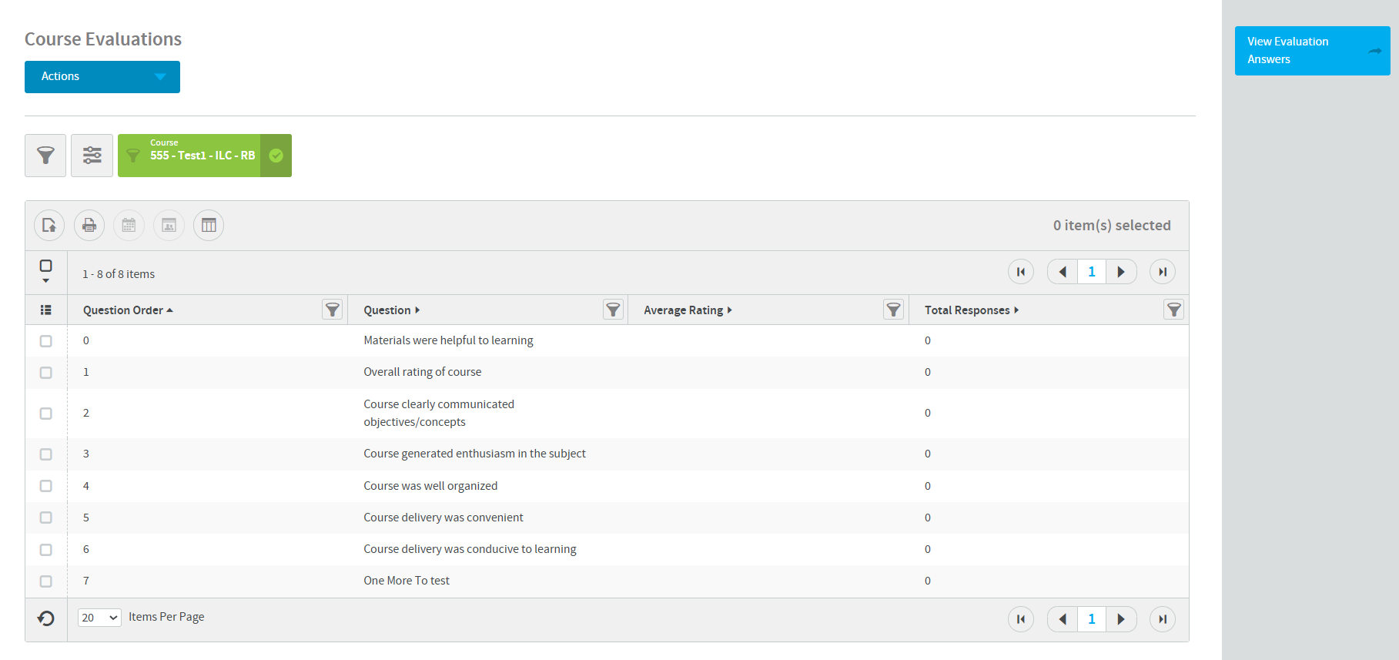Go to last page in bottom pager
Screen dimensions: 1399x660
1163,619
